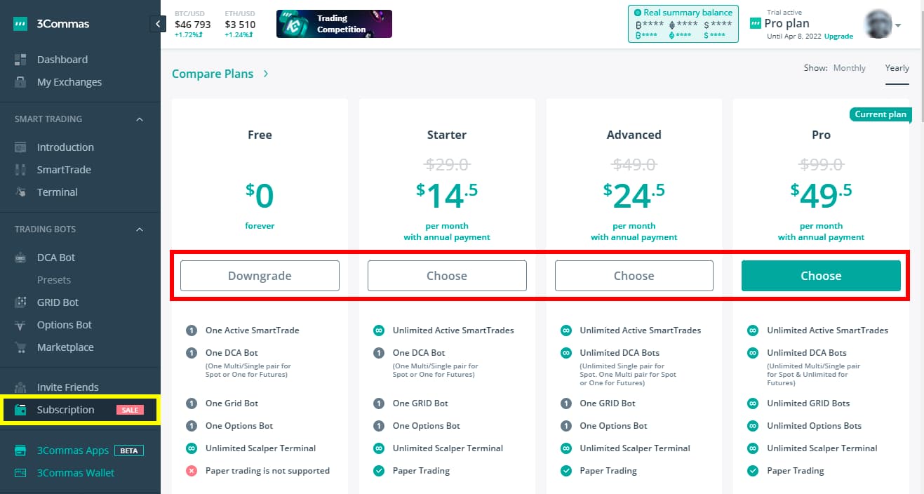Click the SmartTrade icon
The width and height of the screenshot is (924, 494).
20,170
